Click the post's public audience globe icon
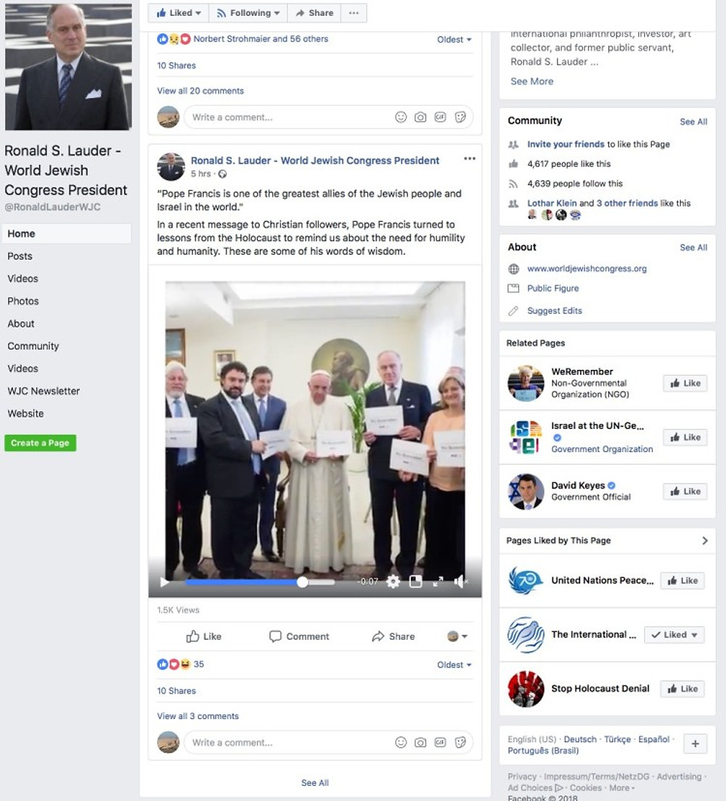This screenshot has width=726, height=801. point(222,173)
